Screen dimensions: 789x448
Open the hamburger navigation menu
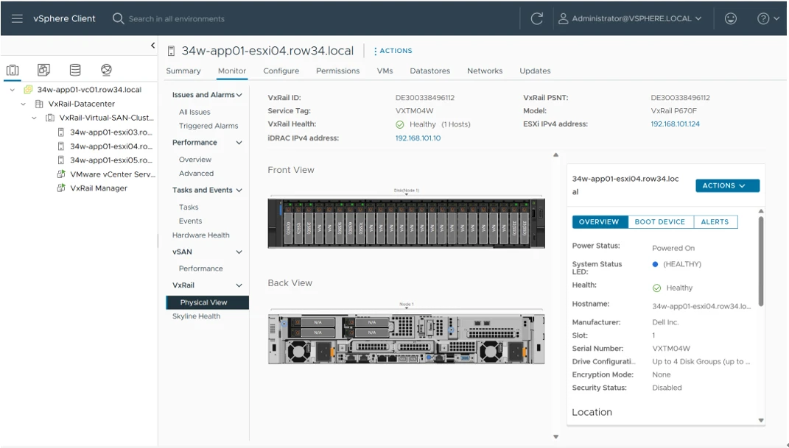[16, 18]
